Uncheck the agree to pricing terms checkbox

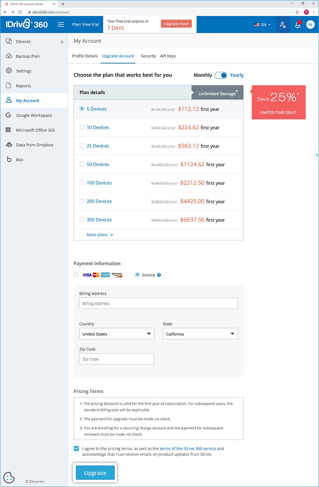[76, 449]
